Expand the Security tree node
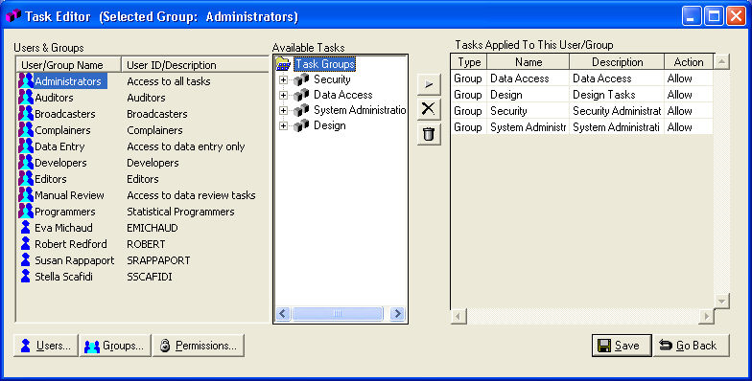 pos(284,80)
